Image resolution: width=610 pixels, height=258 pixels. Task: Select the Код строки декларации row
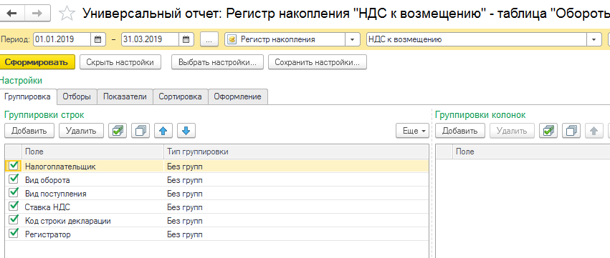click(216, 220)
